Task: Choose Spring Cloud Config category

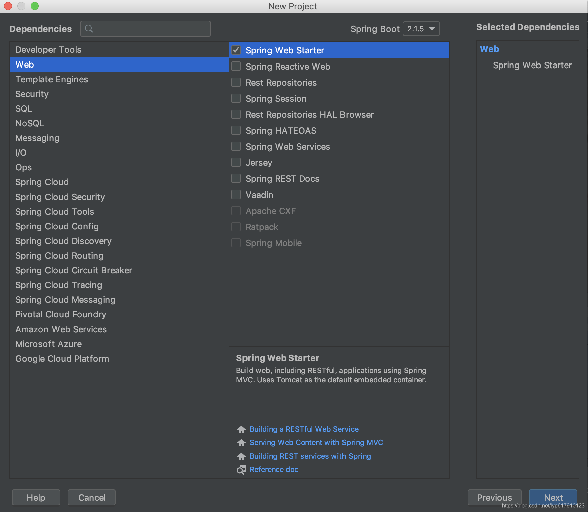Action: tap(119, 226)
